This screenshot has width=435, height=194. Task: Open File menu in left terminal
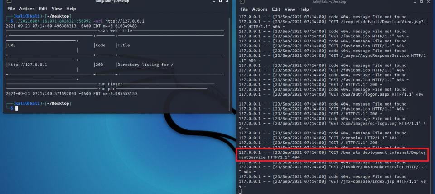click(11, 9)
